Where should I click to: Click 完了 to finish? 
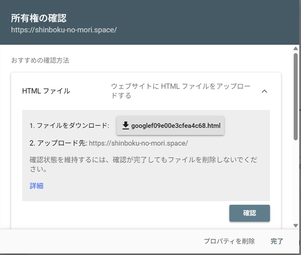point(277,241)
